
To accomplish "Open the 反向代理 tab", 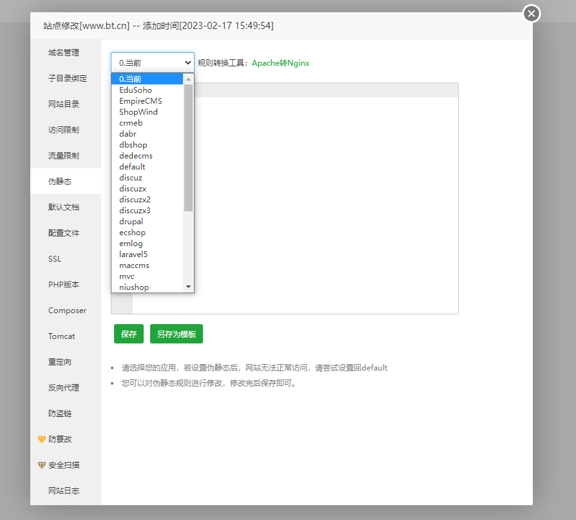I will (64, 388).
